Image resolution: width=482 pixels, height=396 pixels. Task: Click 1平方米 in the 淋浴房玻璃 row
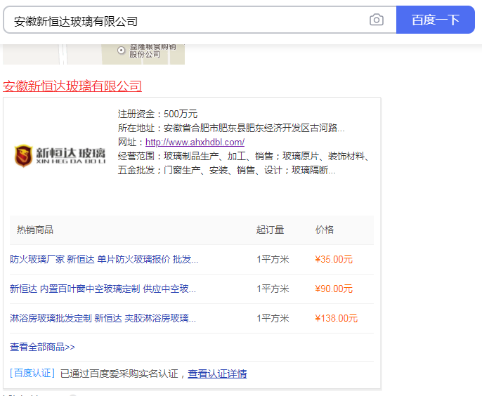coord(273,318)
